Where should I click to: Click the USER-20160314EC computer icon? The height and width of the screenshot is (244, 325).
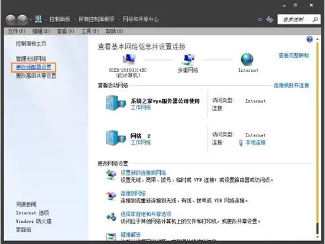coord(129,60)
